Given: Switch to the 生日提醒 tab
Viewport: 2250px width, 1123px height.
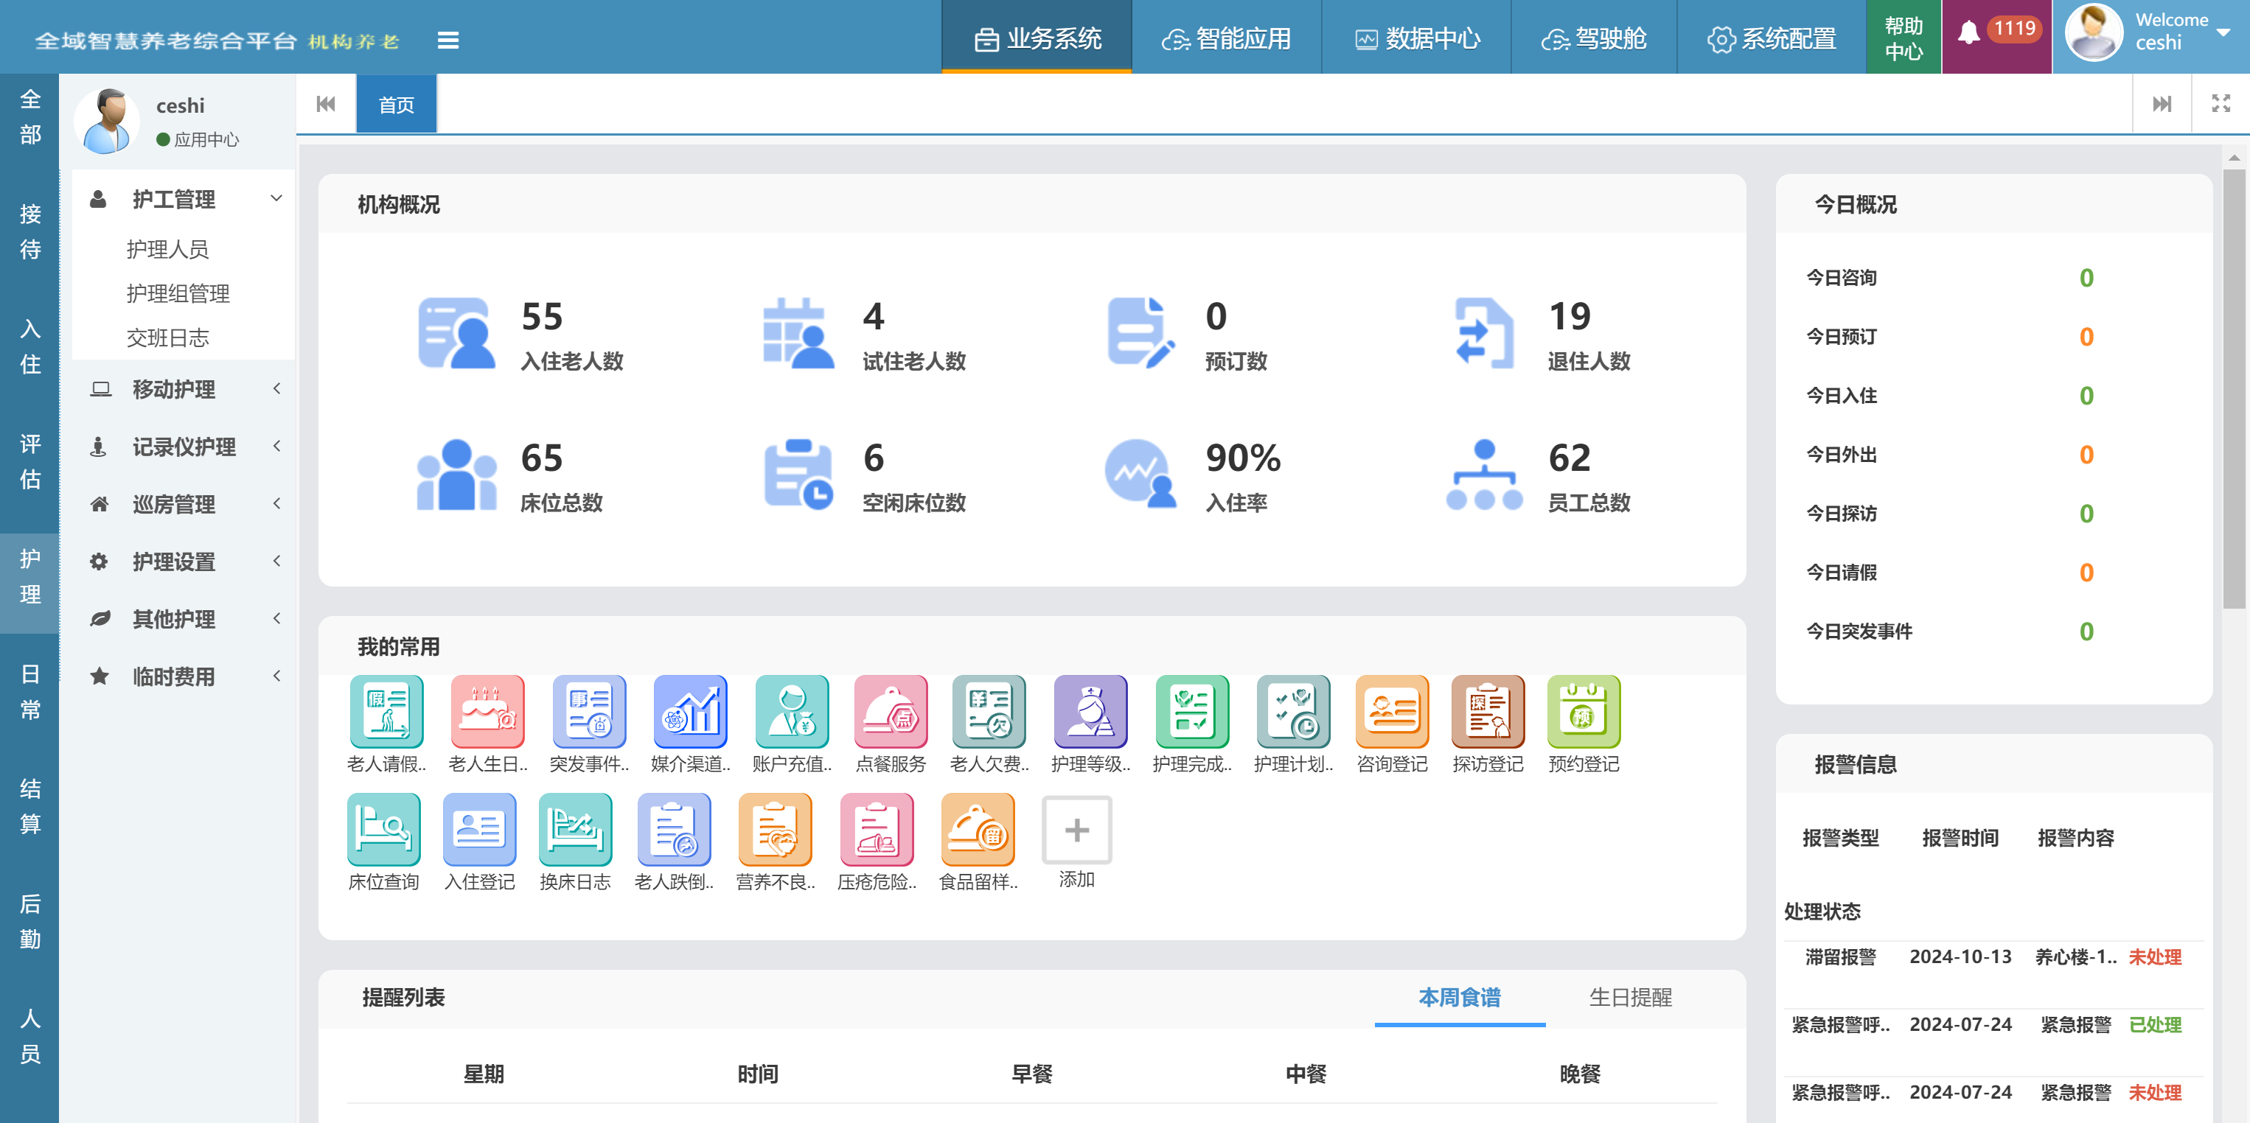Looking at the screenshot, I should pos(1630,997).
